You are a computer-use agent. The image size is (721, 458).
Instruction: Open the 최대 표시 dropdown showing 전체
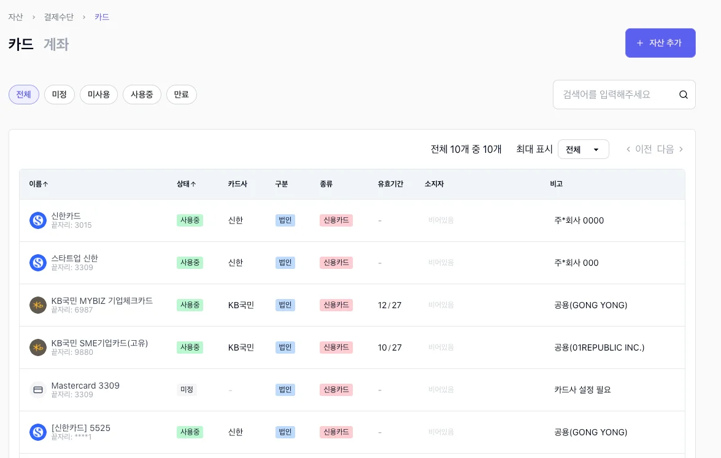(583, 149)
